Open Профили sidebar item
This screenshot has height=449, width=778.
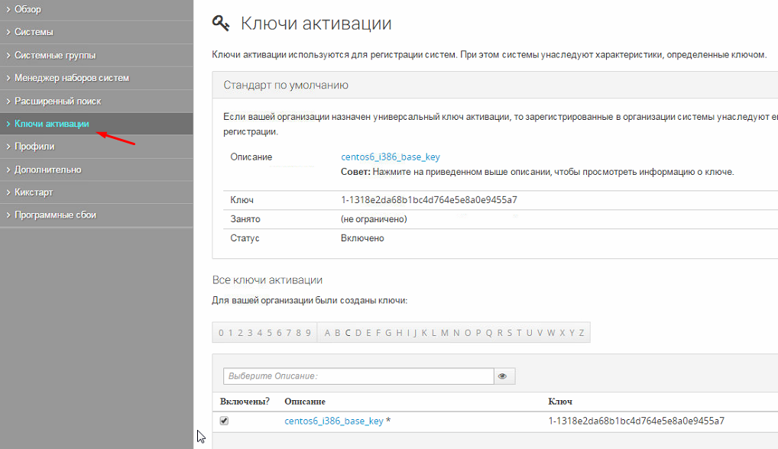point(34,146)
